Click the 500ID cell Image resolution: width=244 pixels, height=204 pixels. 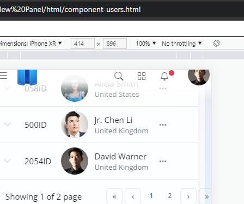pyautogui.click(x=35, y=125)
